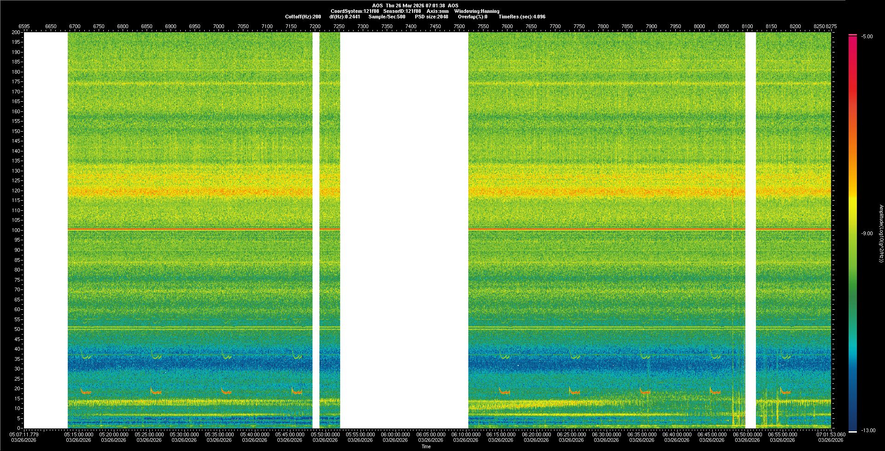Image resolution: width=885 pixels, height=451 pixels.
Task: Click the Sample/Sec:500 parameter text
Action: coord(387,17)
